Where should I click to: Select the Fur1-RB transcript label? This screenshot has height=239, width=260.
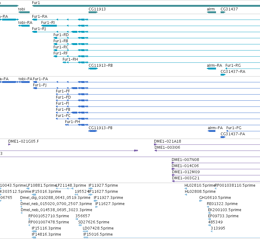click(61, 41)
